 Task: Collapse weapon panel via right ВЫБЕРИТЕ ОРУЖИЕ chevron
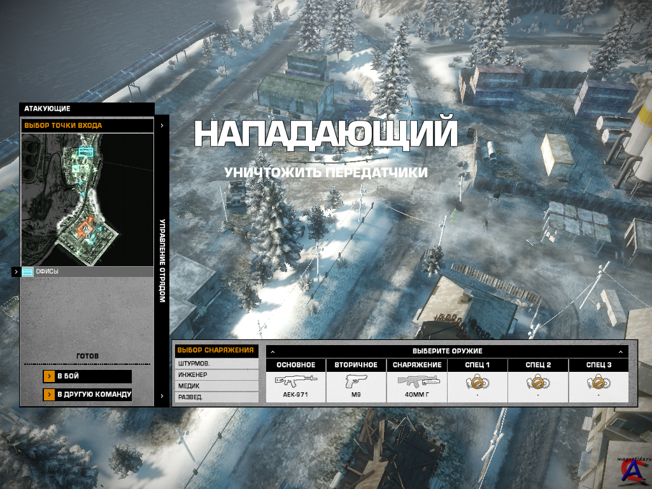[621, 351]
